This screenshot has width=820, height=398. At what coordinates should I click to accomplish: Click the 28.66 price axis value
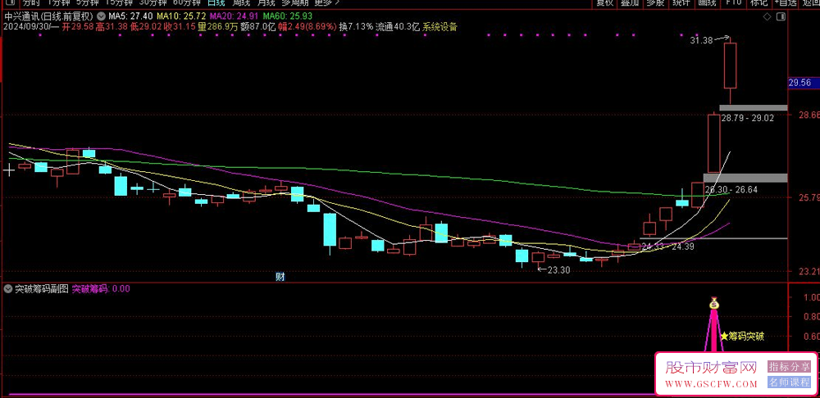tap(809, 115)
